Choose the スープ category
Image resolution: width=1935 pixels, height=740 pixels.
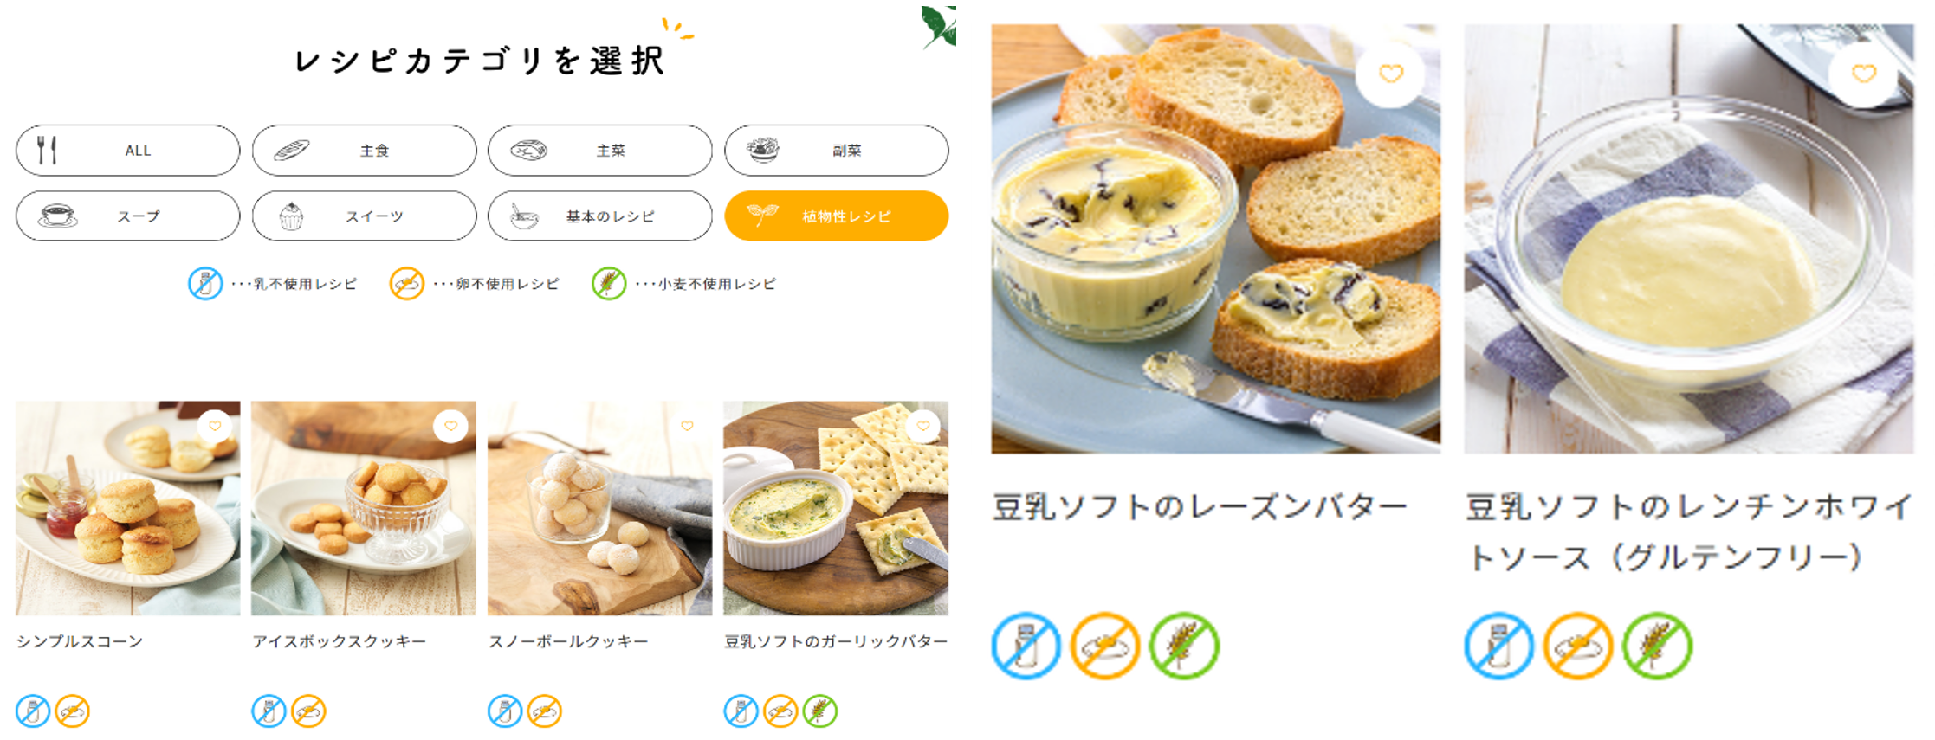pos(128,216)
